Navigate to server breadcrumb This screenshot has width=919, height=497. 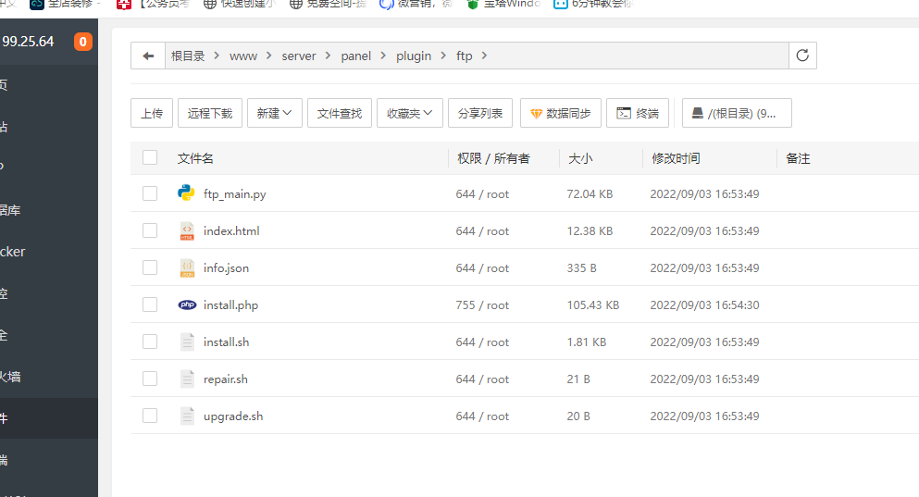click(x=298, y=56)
